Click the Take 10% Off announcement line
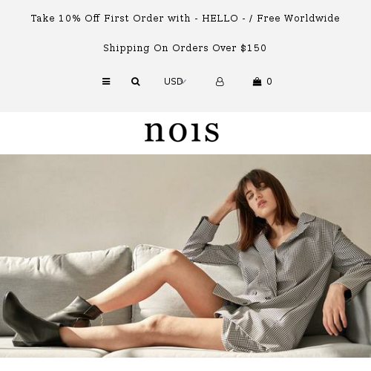Viewport: 371px width, 371px height. tap(185, 19)
